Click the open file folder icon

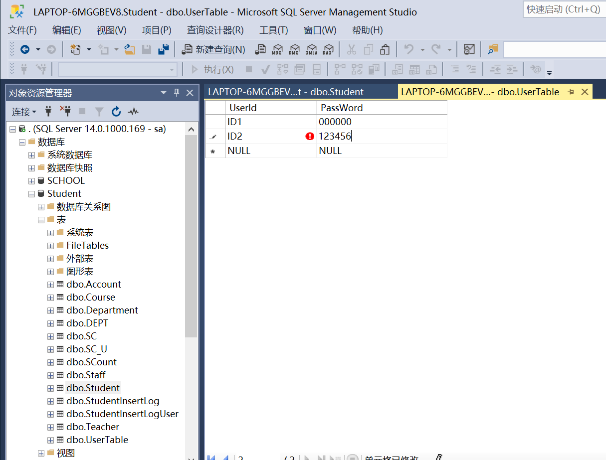pos(130,49)
